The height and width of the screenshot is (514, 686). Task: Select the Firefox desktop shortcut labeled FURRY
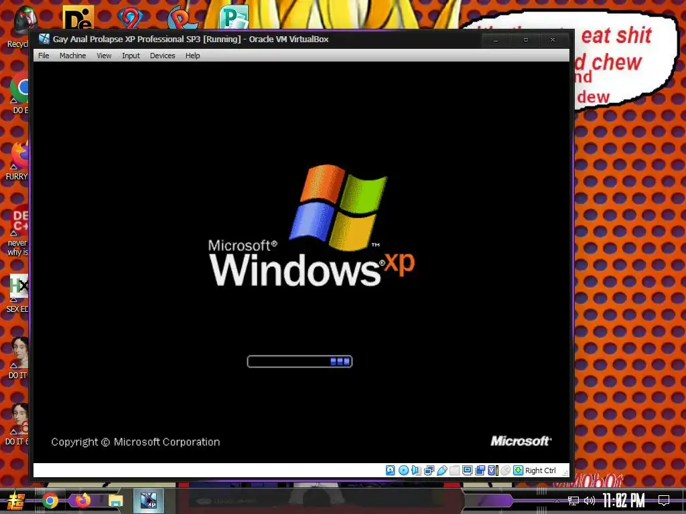[17, 161]
